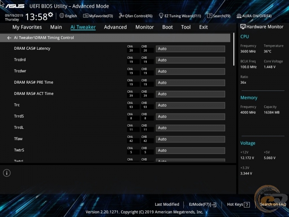Click the 5.060 V reading
Screen dimensions: 289x217
point(270,158)
